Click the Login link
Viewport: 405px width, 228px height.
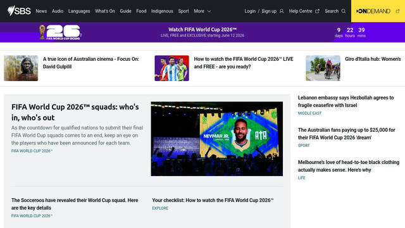(250, 11)
